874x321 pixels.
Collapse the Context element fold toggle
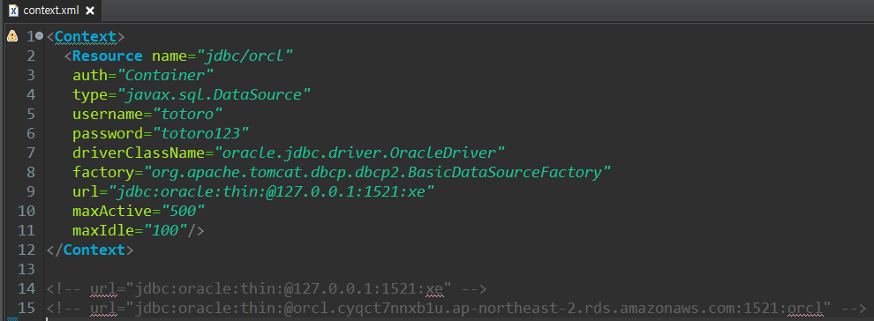pos(39,37)
